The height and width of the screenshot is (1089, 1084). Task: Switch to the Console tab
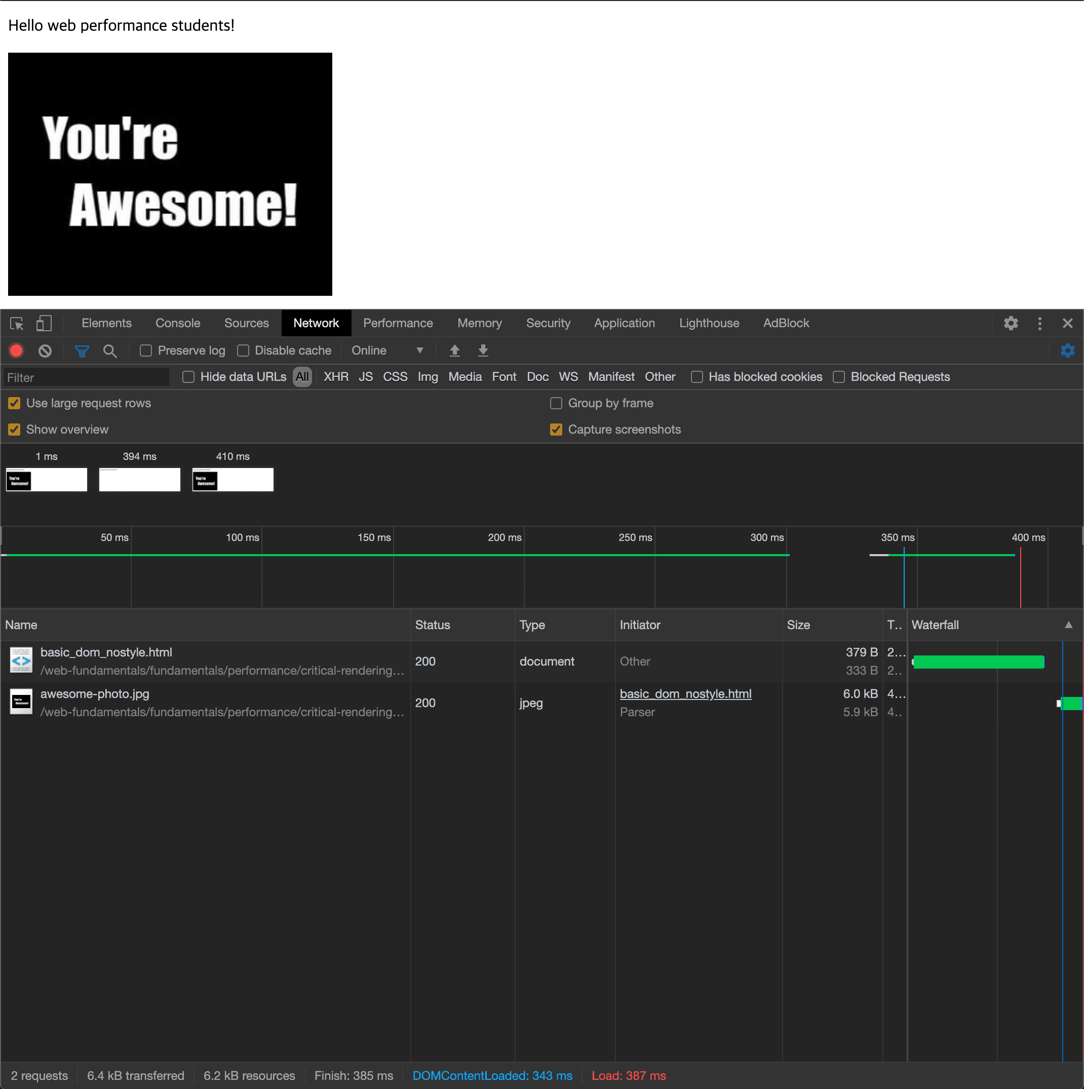(178, 324)
